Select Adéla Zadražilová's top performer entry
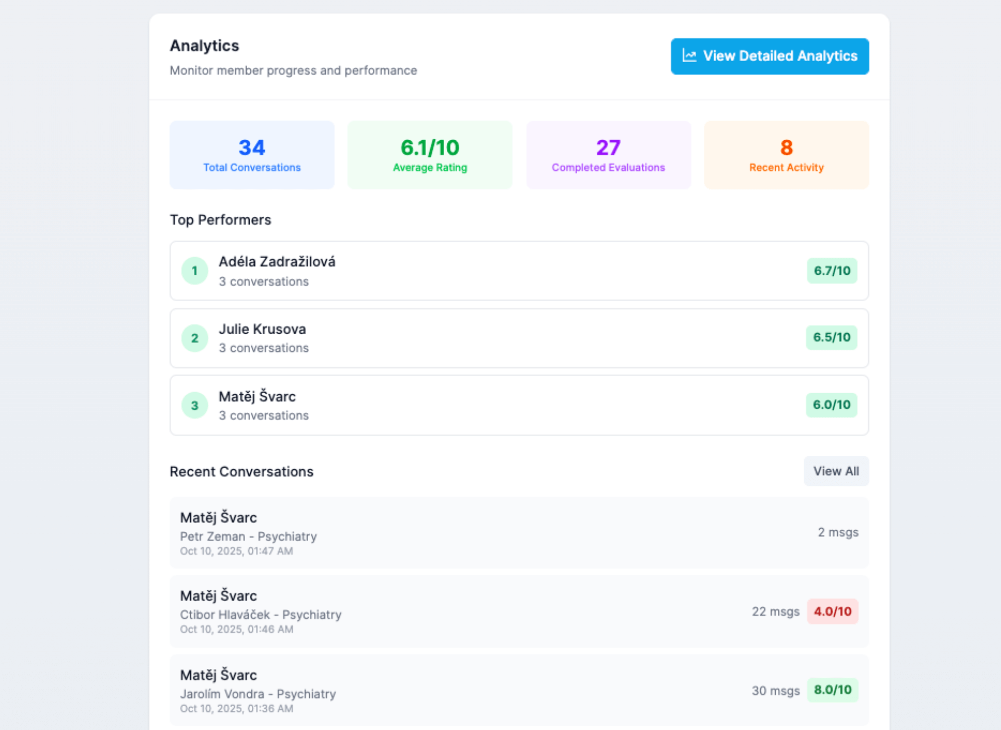Image resolution: width=1001 pixels, height=730 pixels. coord(519,271)
